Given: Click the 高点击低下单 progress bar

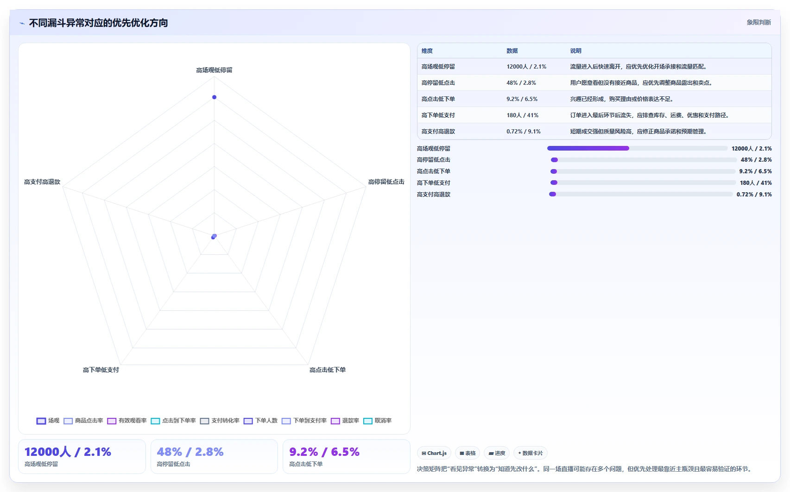Looking at the screenshot, I should click(x=643, y=171).
